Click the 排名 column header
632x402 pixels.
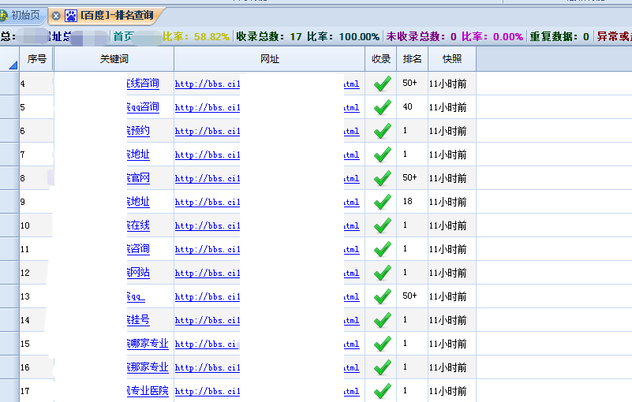click(412, 59)
